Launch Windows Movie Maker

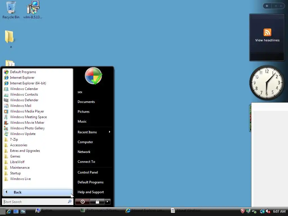point(38,123)
